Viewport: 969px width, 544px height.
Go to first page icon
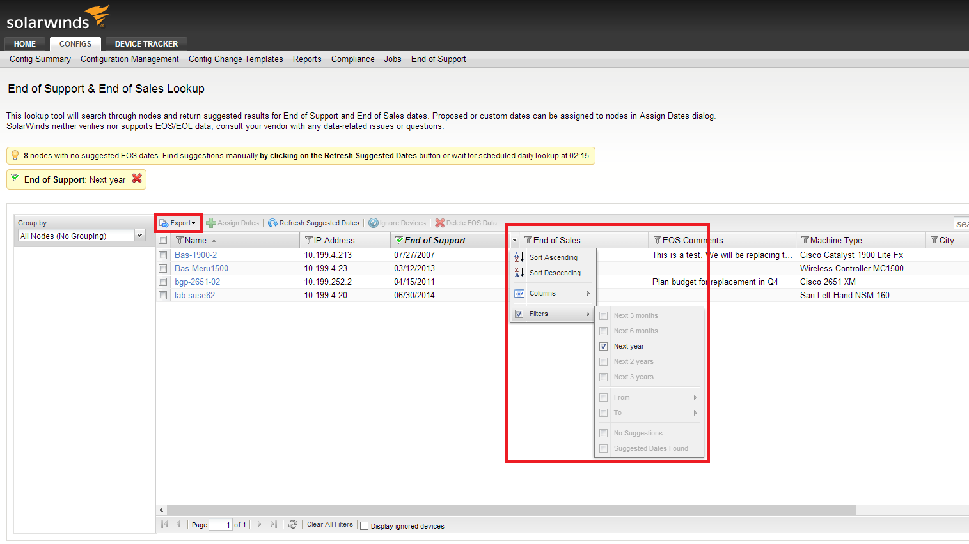pyautogui.click(x=164, y=524)
